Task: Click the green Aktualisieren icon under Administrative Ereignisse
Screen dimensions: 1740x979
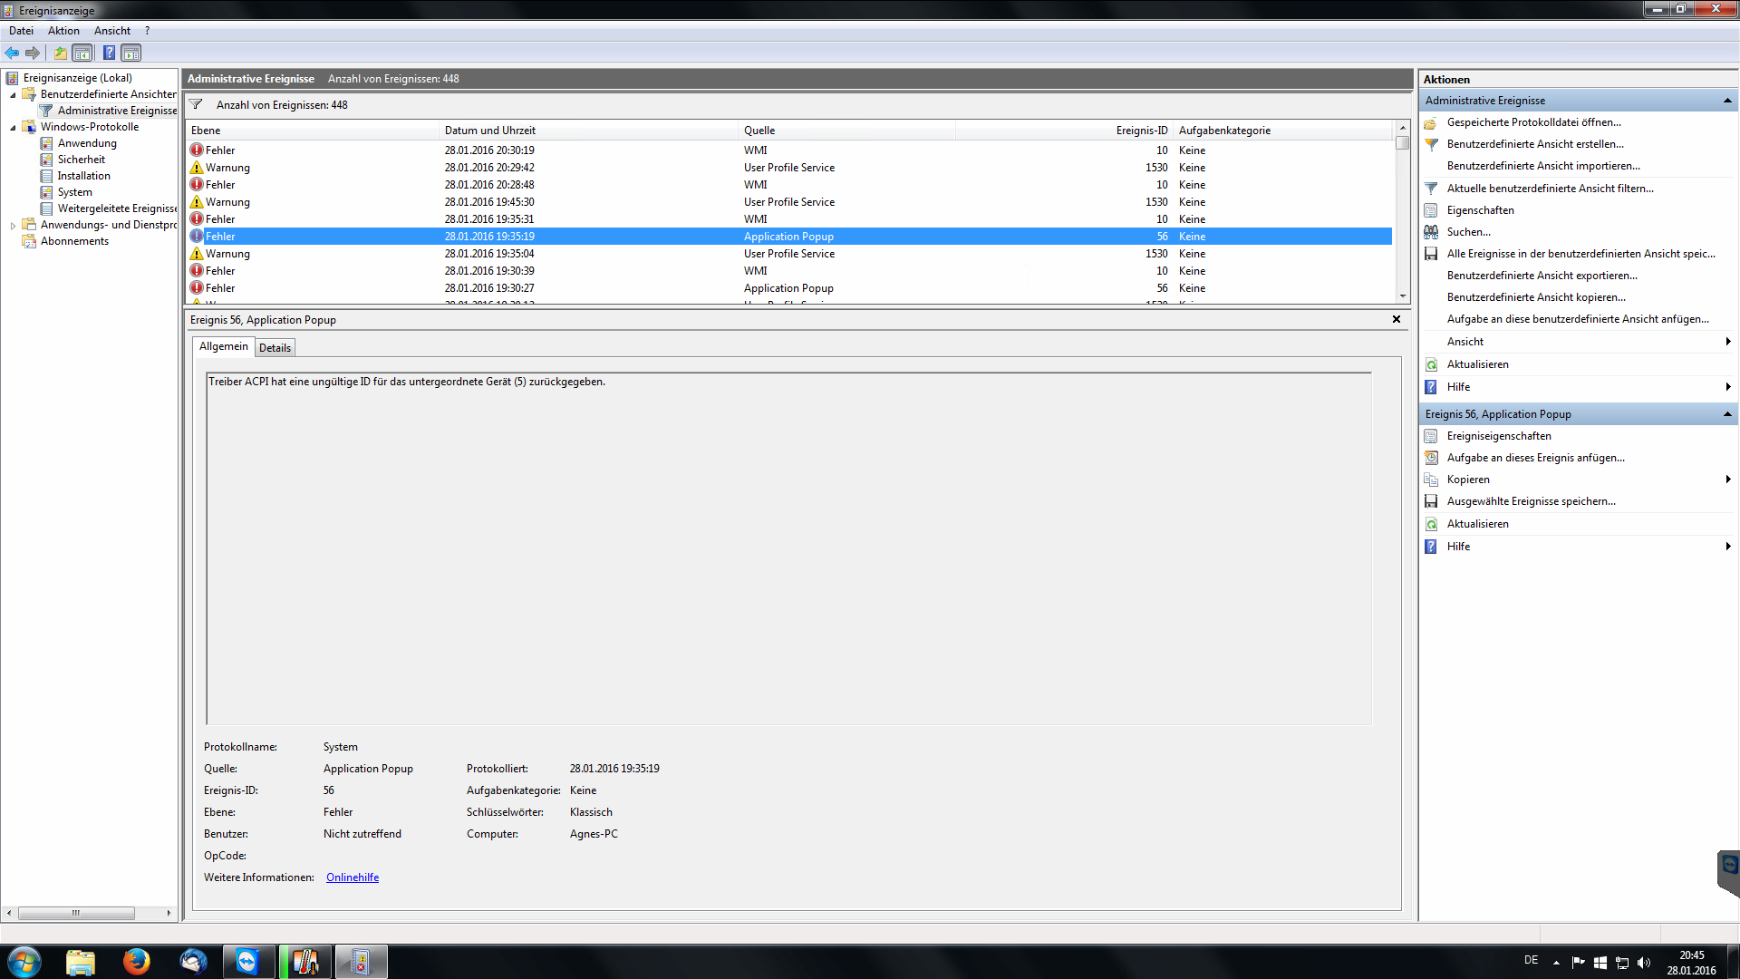Action: coord(1431,364)
